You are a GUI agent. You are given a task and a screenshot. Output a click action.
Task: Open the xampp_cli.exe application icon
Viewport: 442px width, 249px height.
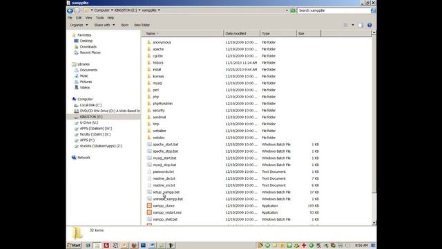[149, 205]
